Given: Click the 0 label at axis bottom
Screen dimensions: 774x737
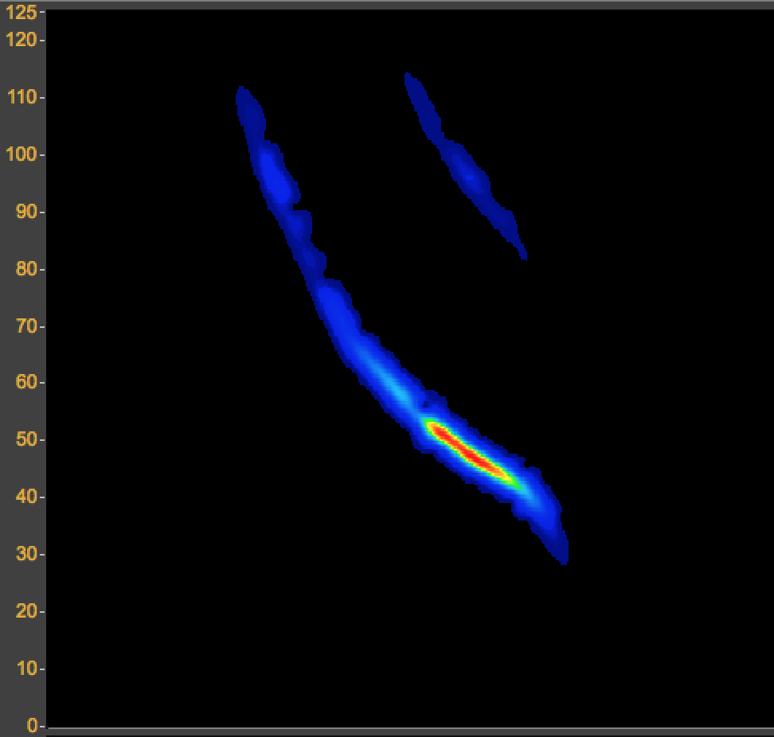Looking at the screenshot, I should point(32,725).
